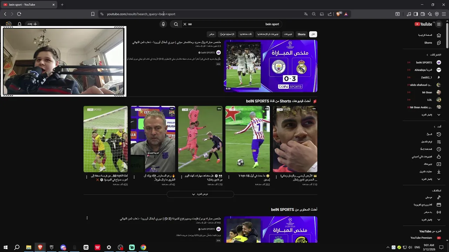Click the translate page icon in address bar

pyautogui.click(x=306, y=14)
